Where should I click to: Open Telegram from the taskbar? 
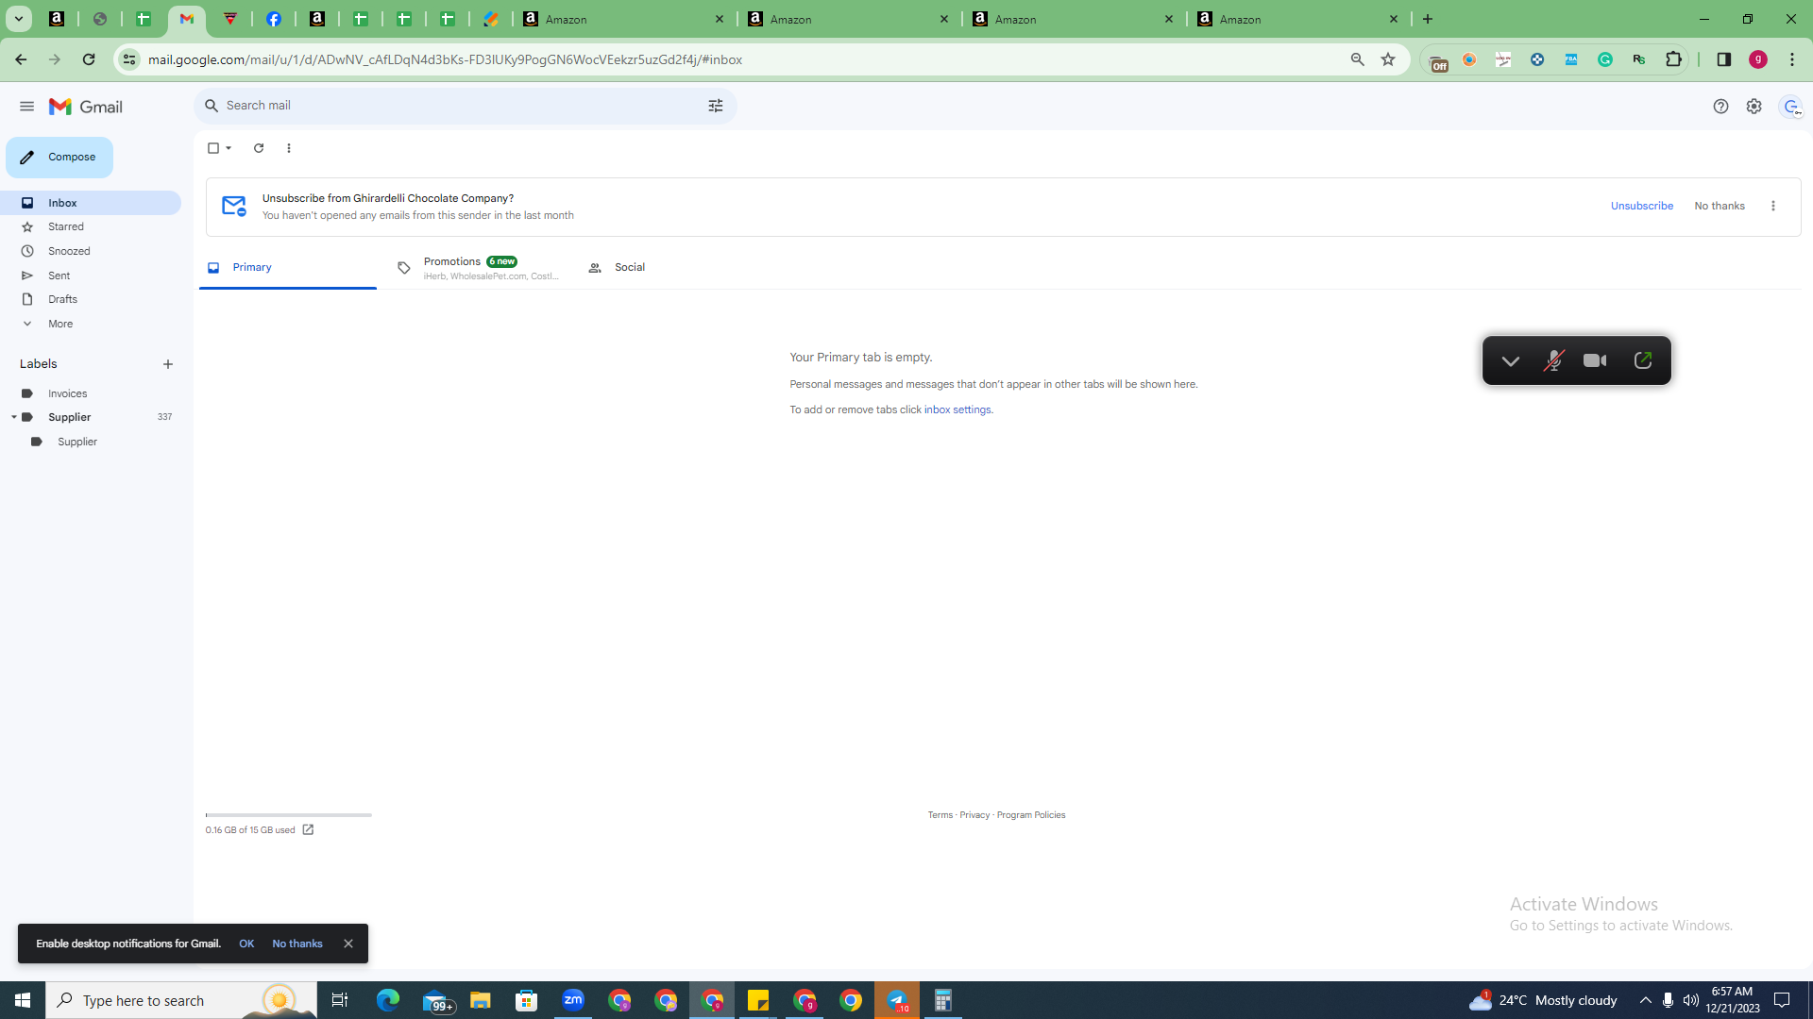tap(897, 1000)
